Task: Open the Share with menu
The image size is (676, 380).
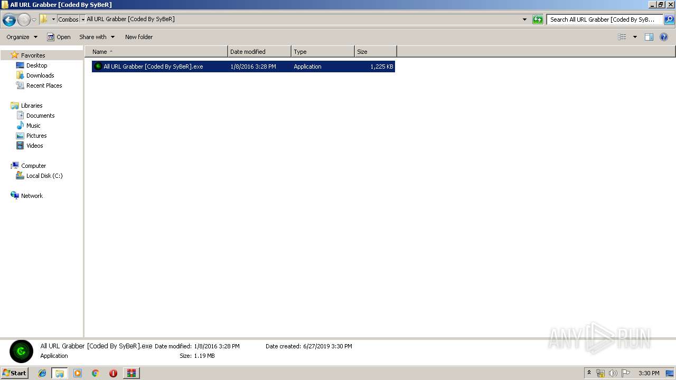Action: [x=97, y=37]
